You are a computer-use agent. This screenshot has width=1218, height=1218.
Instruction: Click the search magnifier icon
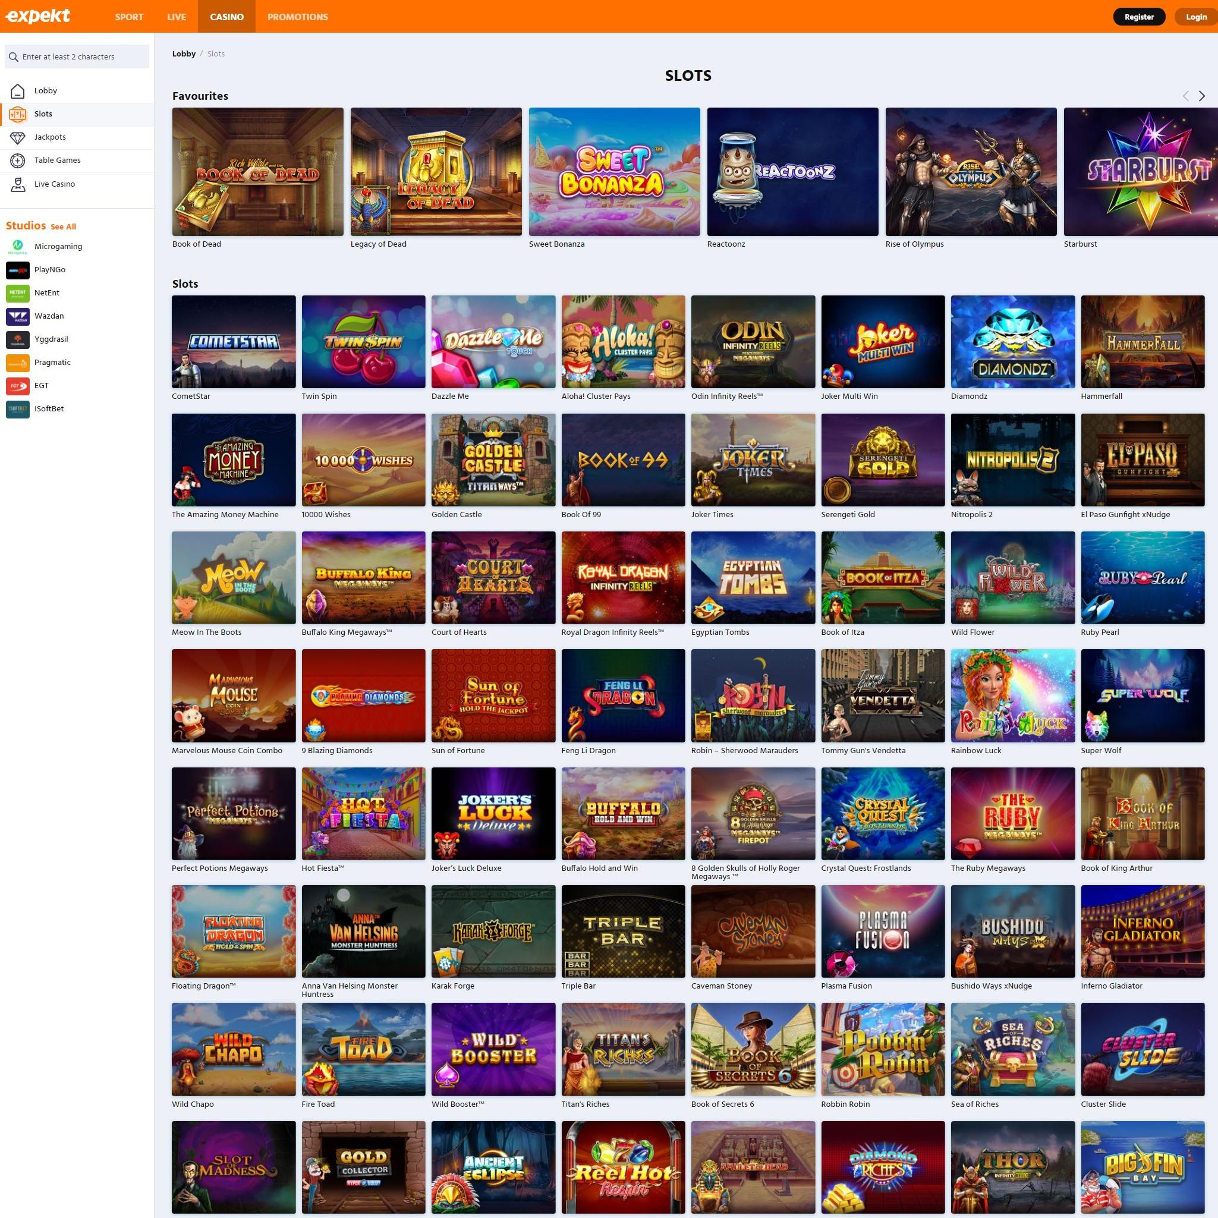pos(14,56)
